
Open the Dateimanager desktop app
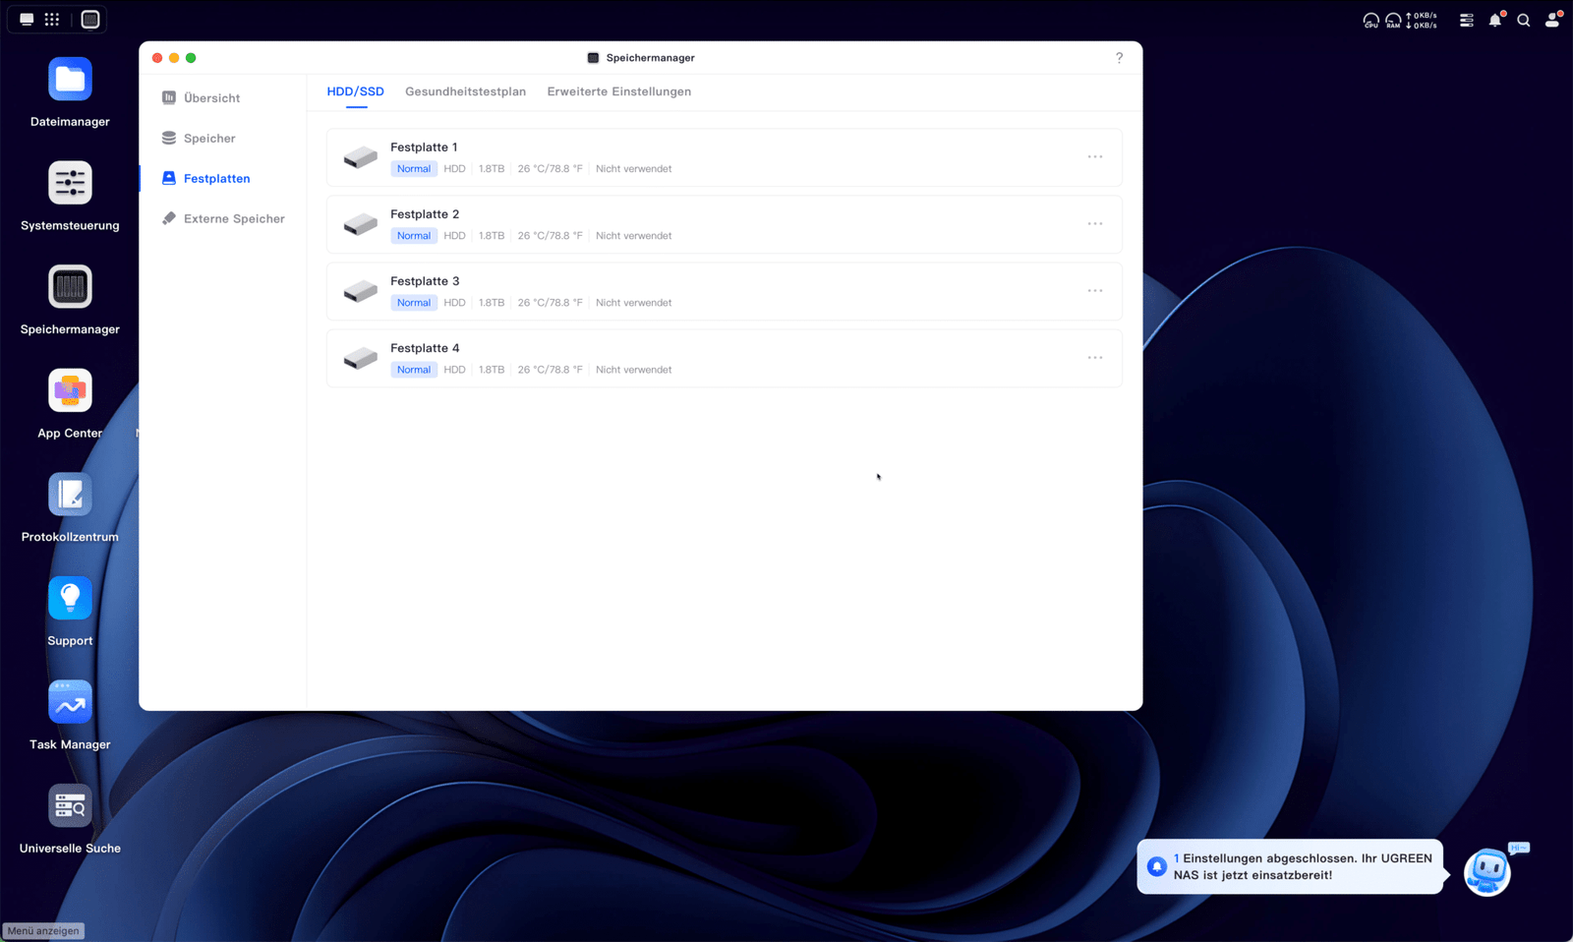click(x=70, y=80)
